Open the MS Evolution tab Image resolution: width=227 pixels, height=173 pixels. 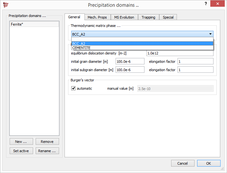click(124, 17)
